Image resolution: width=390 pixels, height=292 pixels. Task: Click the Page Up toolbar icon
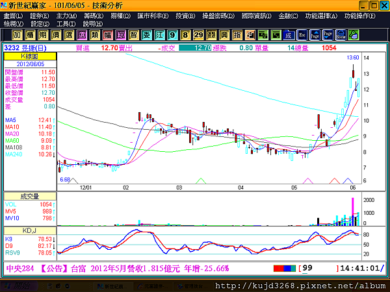pyautogui.click(x=315, y=35)
